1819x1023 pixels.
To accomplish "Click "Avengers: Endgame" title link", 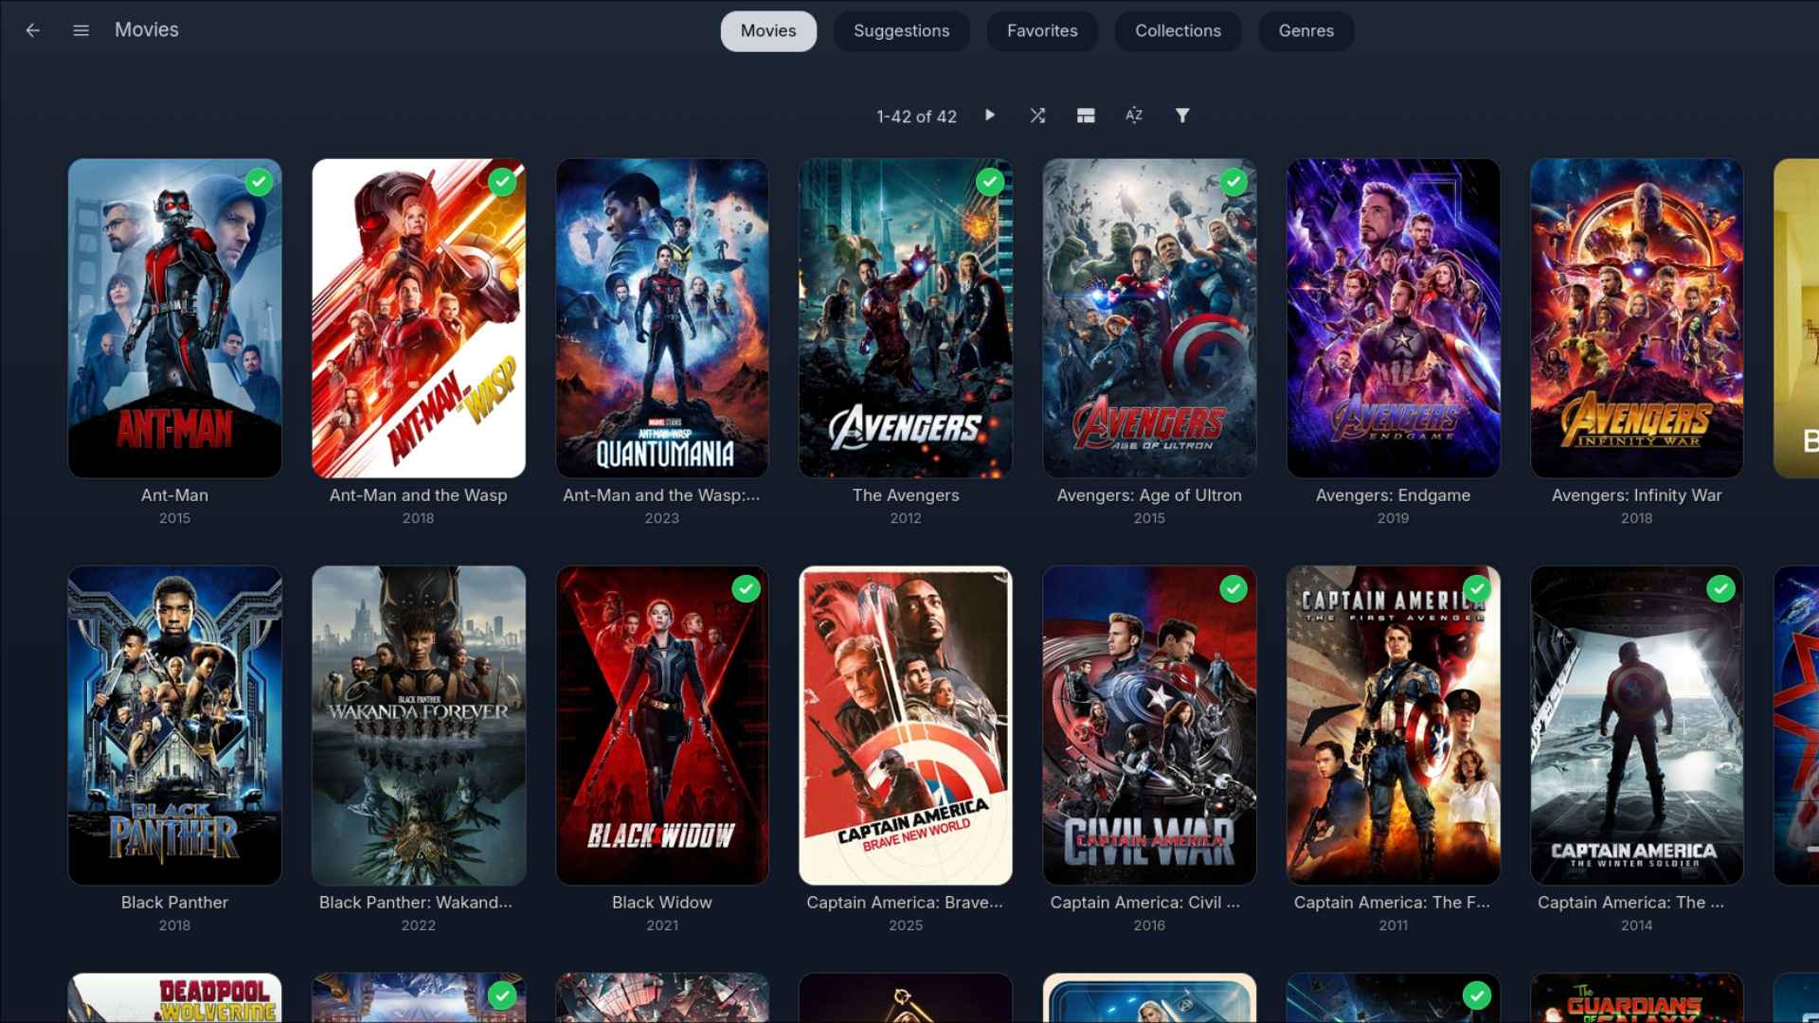I will pos(1393,495).
